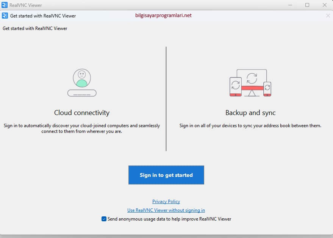Click the 'Sign in to automatically discover' description
This screenshot has height=238, width=333.
click(82, 128)
